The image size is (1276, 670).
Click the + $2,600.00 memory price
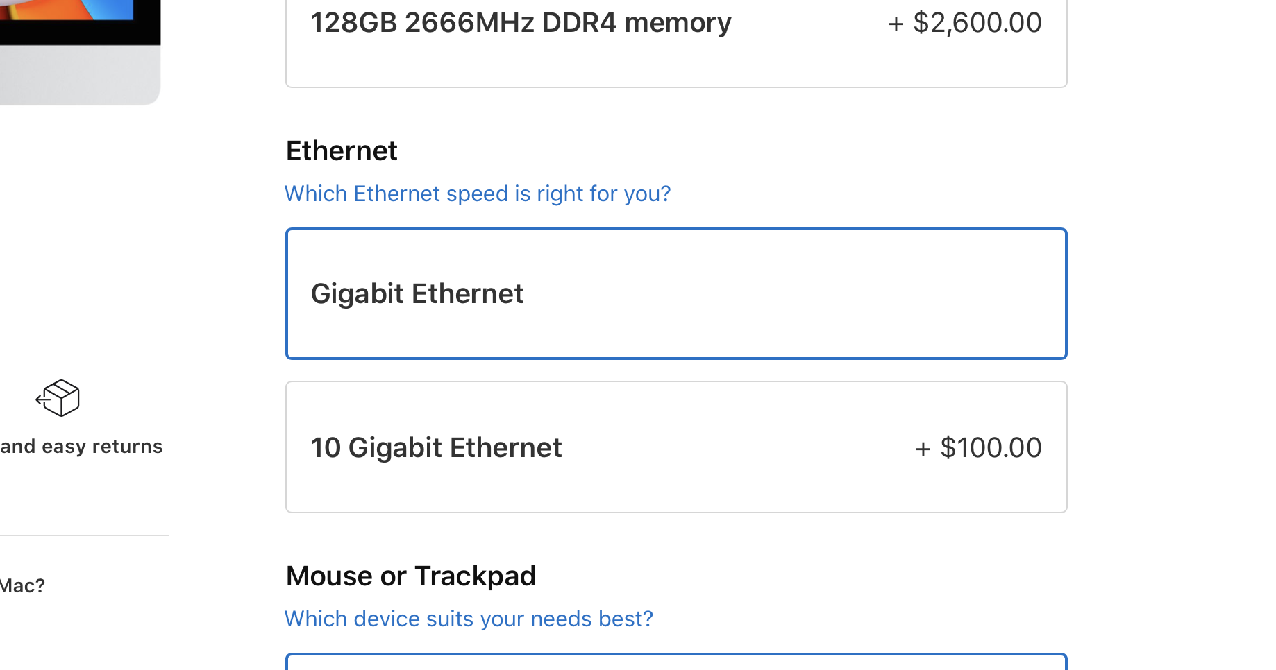(965, 23)
